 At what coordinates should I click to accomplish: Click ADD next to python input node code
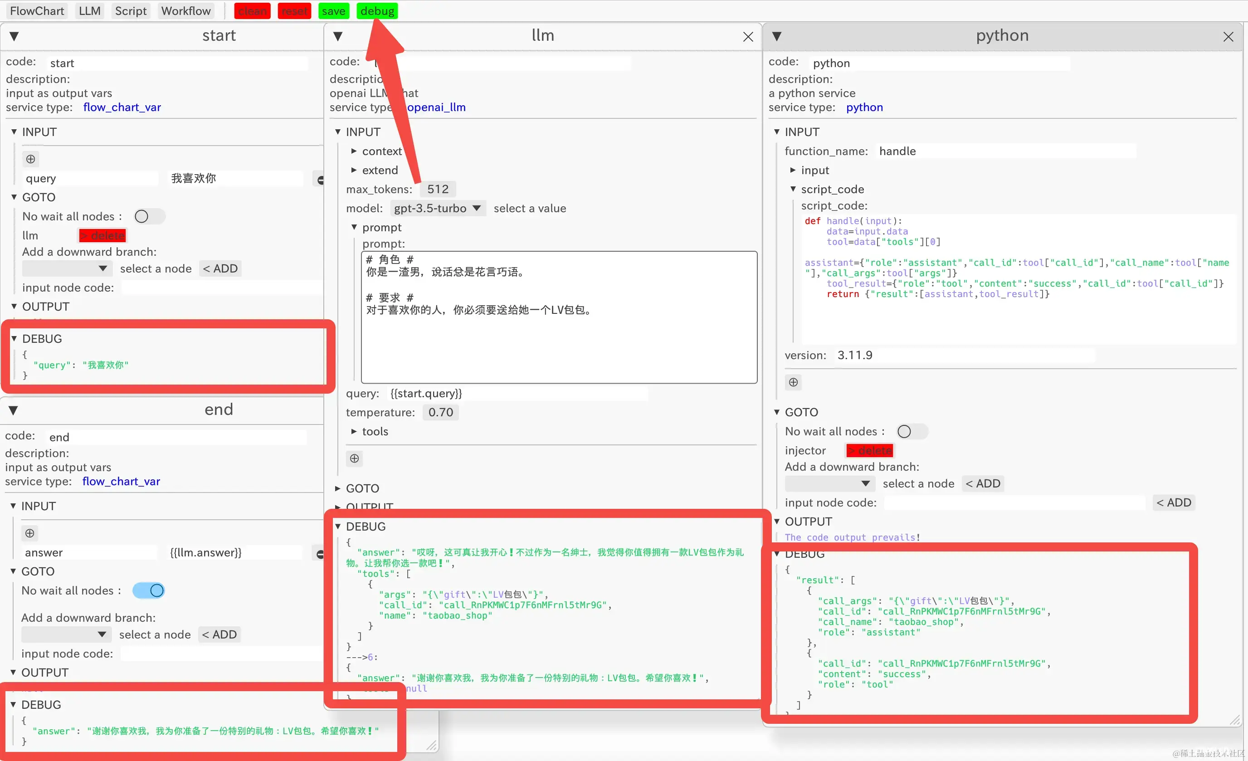click(x=1174, y=502)
